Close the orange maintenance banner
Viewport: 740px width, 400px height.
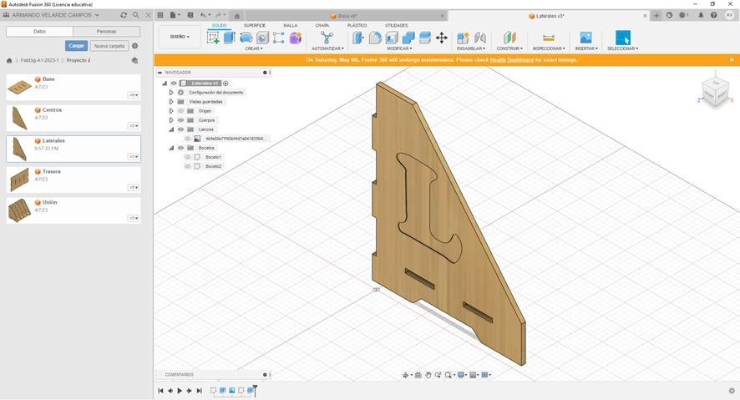coord(732,60)
